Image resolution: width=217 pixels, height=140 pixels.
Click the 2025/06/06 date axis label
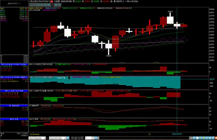point(35,134)
